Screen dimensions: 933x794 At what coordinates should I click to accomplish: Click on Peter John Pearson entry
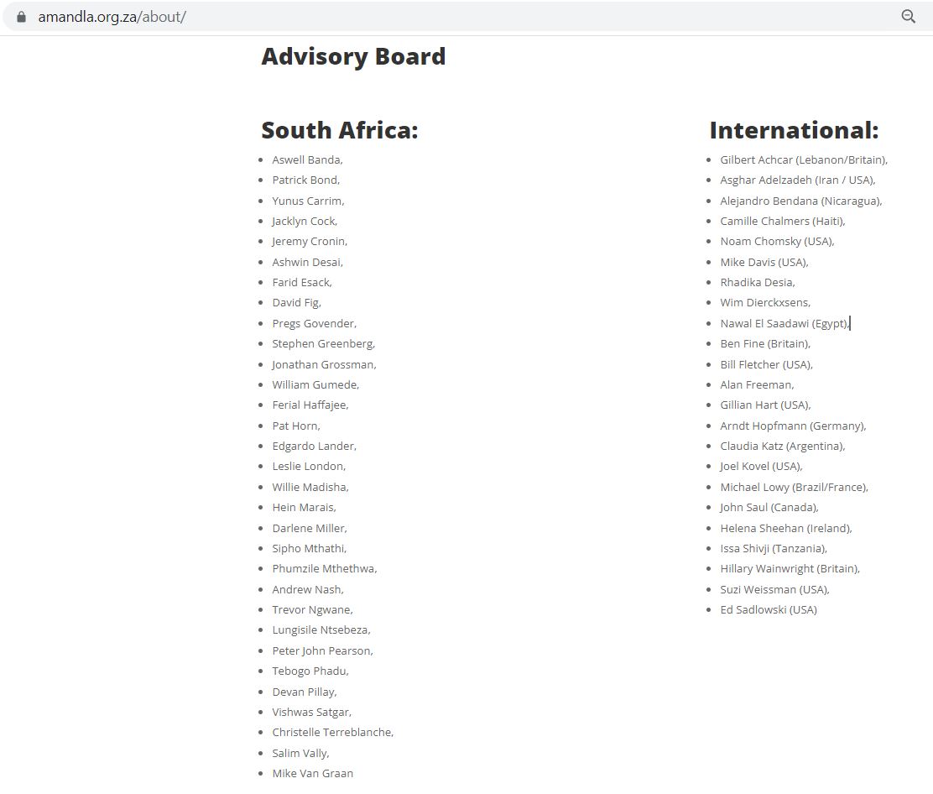click(322, 650)
